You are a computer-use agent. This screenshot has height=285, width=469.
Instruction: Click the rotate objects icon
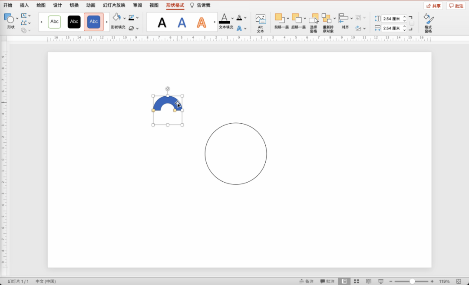pos(358,28)
